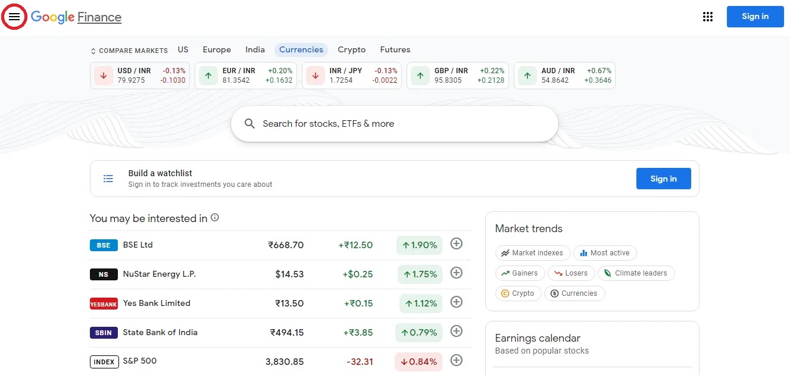Click the YESBANK ticker badge
The image size is (790, 375).
click(x=104, y=304)
